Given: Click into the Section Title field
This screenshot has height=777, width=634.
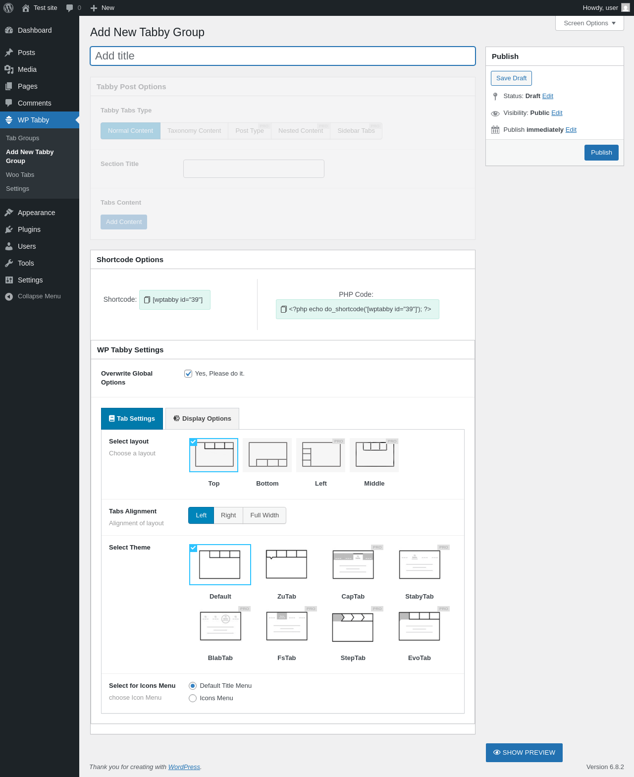Looking at the screenshot, I should [x=254, y=168].
